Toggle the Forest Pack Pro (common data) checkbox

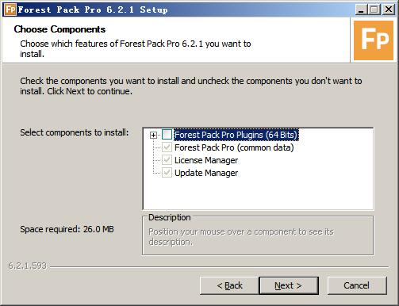pyautogui.click(x=167, y=147)
